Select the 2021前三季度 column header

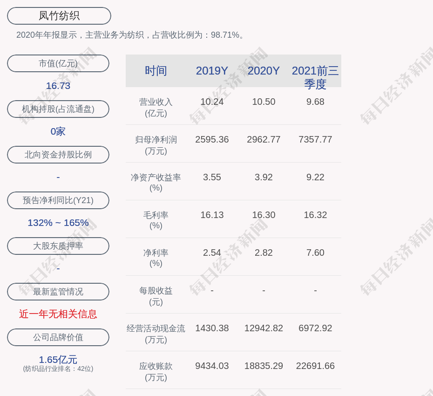(x=315, y=77)
